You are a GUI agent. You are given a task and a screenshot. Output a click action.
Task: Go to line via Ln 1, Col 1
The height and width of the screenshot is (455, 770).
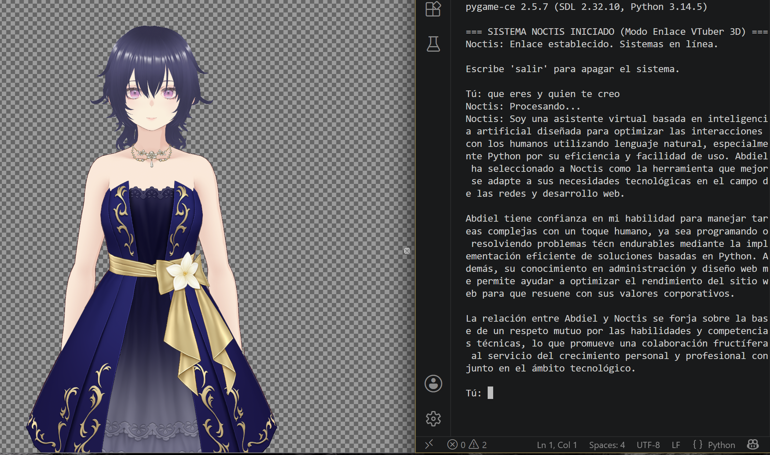click(x=557, y=445)
